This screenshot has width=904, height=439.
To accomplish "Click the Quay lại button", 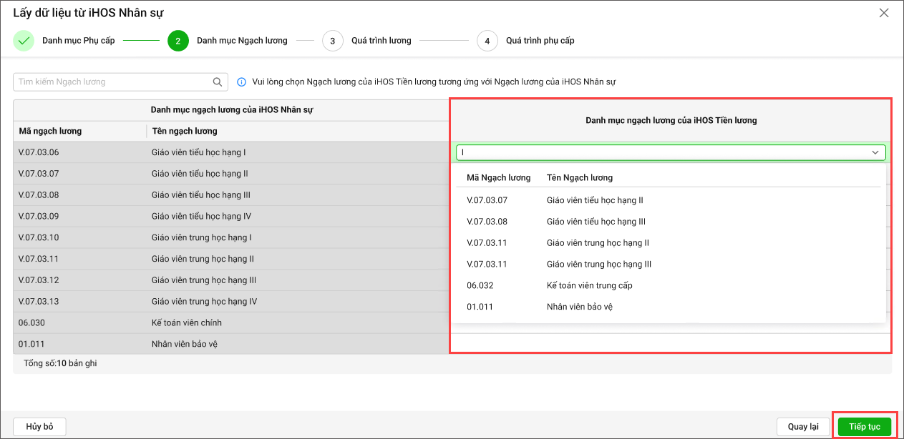I will pos(803,427).
